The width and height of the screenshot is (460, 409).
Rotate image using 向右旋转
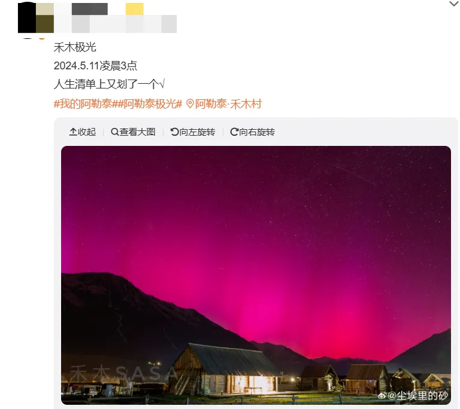point(253,132)
